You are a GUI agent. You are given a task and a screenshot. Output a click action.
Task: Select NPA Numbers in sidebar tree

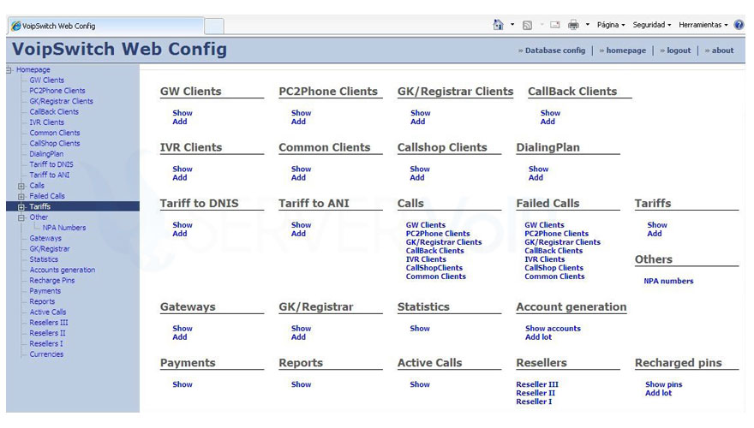tap(64, 228)
